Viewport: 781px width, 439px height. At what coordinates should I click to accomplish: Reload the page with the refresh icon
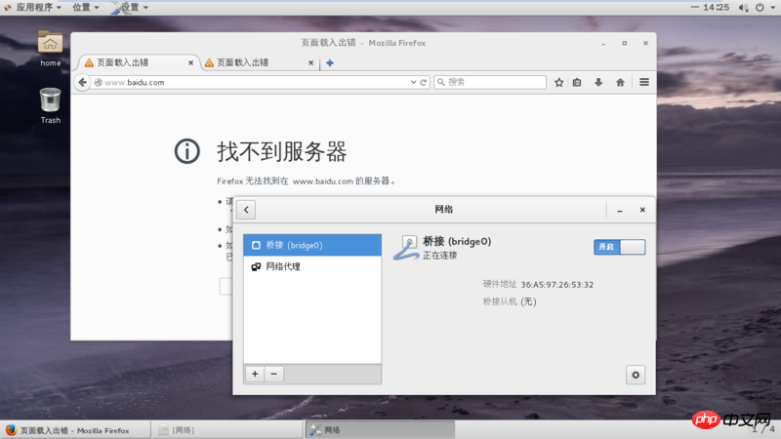click(x=424, y=82)
